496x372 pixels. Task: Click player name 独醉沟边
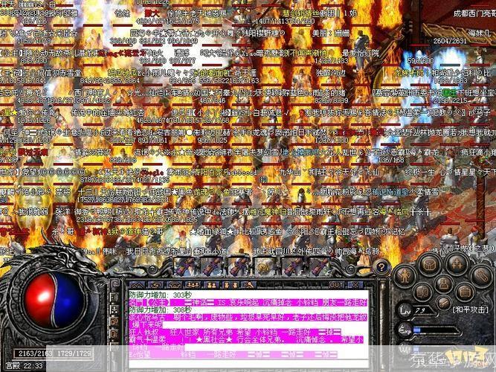[331, 72]
